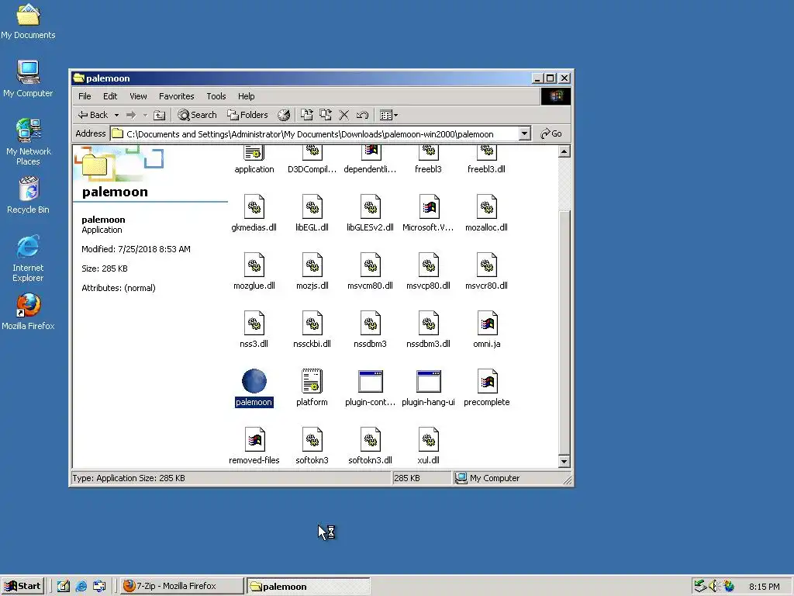This screenshot has height=596, width=794.
Task: Select Mozilla Firefox desktop shortcut
Action: tap(28, 312)
